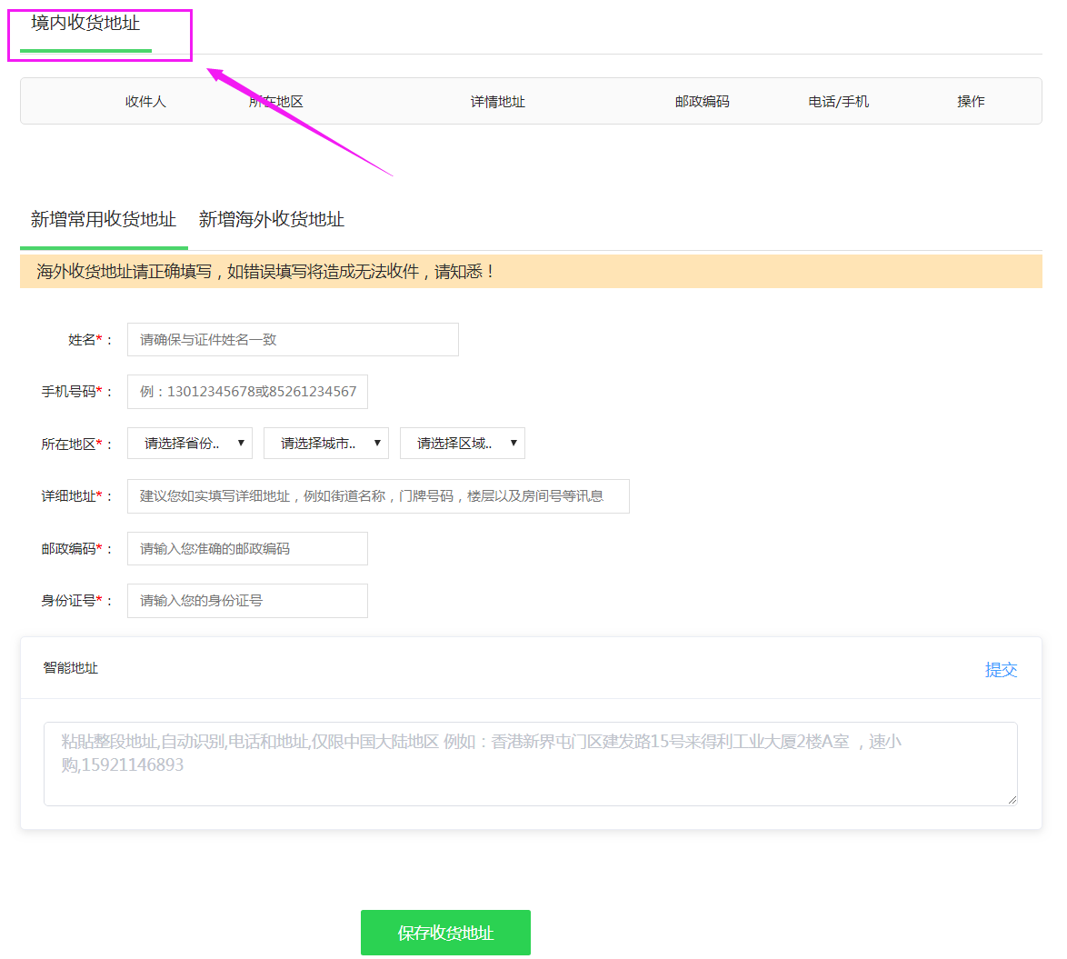
Task: Click the 姓名 name input field
Action: click(x=292, y=339)
